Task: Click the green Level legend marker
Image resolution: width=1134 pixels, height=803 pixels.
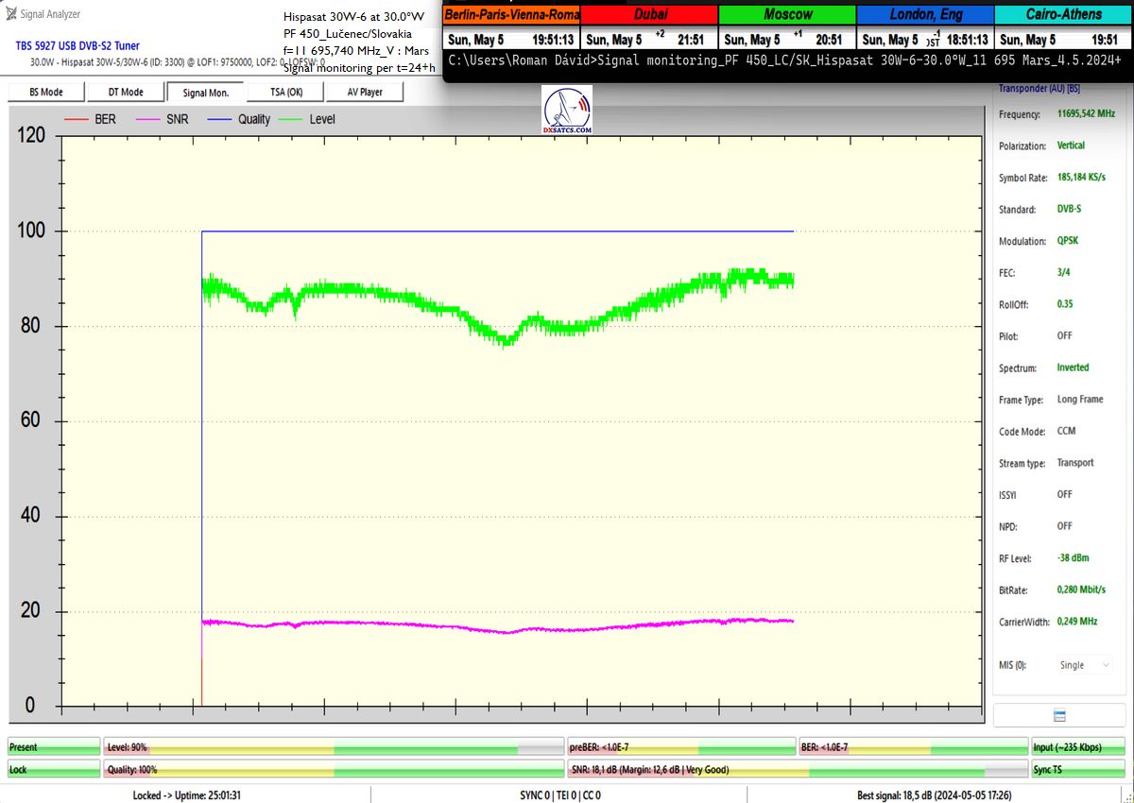Action: click(x=290, y=120)
